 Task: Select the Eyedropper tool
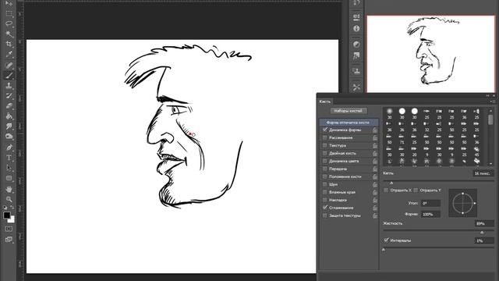[9, 55]
